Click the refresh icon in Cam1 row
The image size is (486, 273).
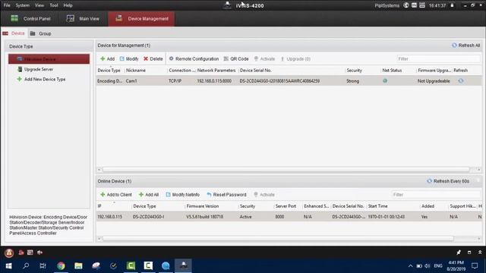(461, 81)
